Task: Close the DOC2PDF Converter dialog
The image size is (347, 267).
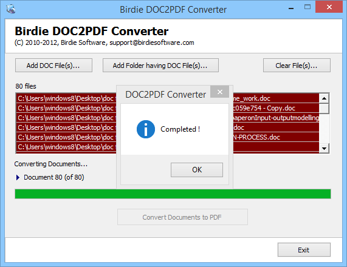Action: [219, 92]
